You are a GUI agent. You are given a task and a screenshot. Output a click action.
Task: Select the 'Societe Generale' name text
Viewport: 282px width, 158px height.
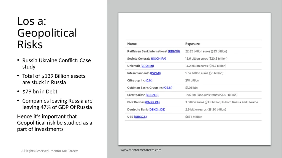click(x=139, y=59)
